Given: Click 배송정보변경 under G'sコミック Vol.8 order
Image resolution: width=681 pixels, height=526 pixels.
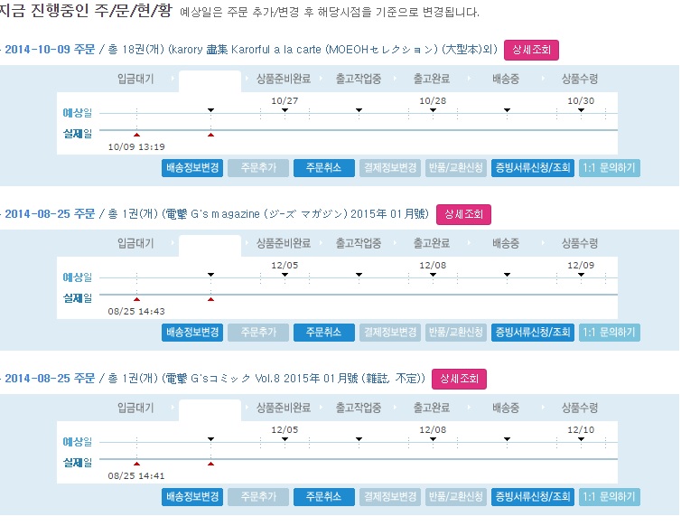Looking at the screenshot, I should (x=192, y=497).
